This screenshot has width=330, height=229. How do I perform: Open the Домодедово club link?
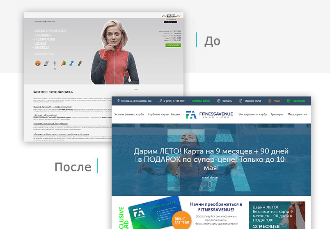point(45,39)
